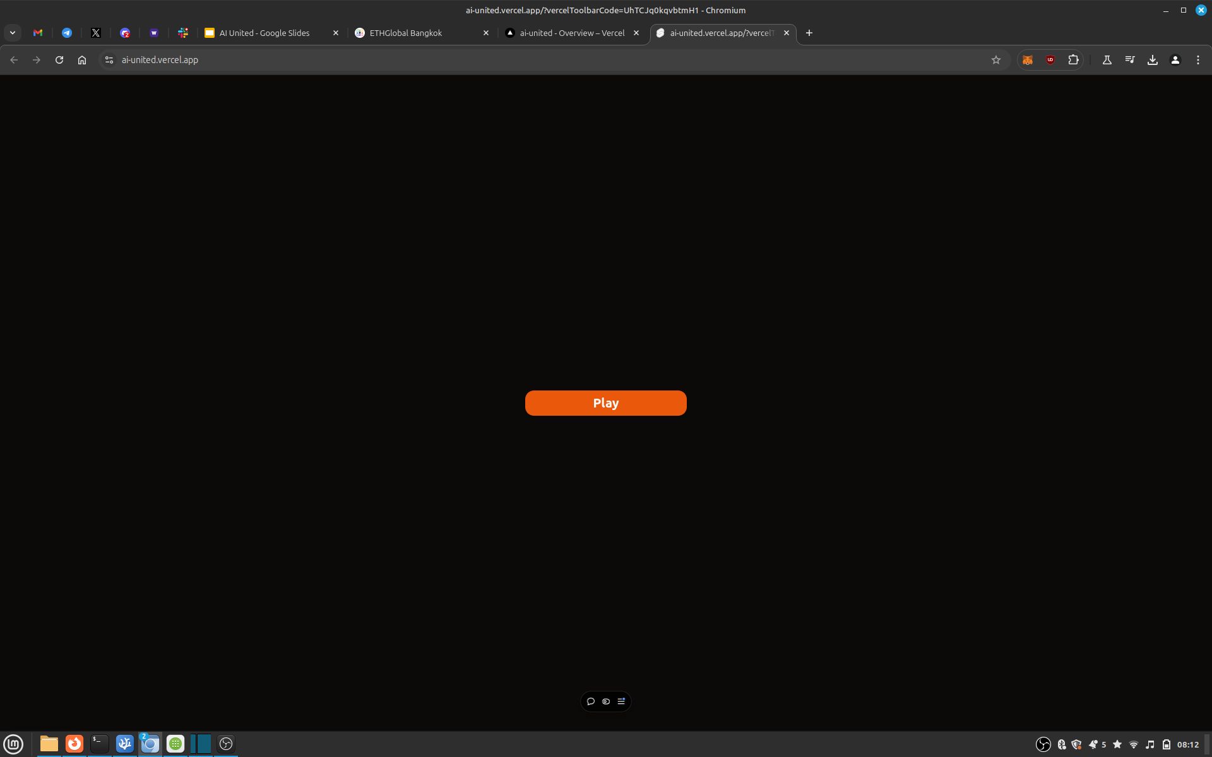The image size is (1212, 757).
Task: Open Vercel toolbar comments bubble icon
Action: click(591, 701)
